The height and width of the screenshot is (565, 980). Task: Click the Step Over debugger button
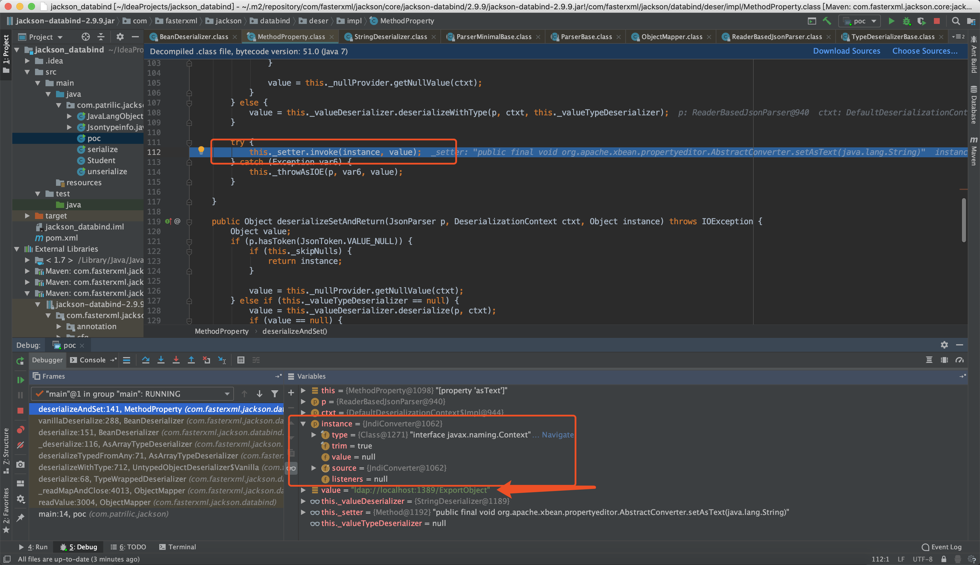146,360
